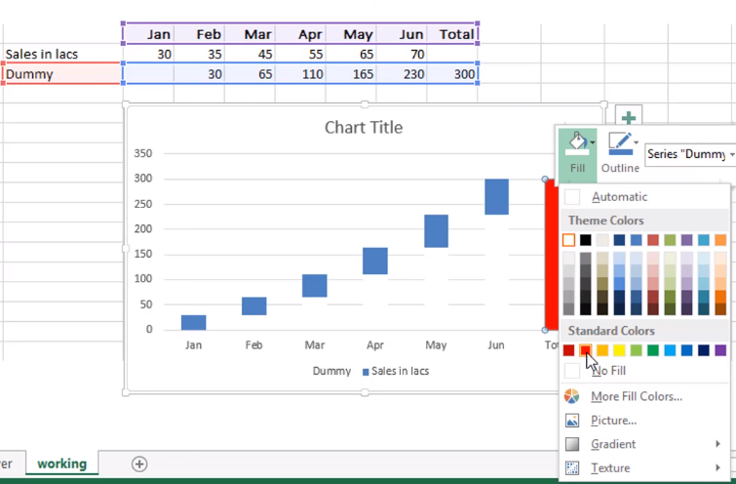
Task: Select dark red standard color swatch
Action: click(x=568, y=350)
